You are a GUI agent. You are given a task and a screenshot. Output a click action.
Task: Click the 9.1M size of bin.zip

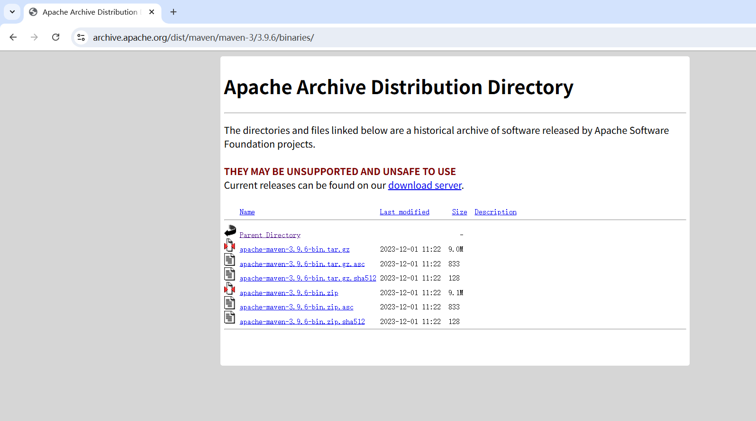(x=455, y=293)
